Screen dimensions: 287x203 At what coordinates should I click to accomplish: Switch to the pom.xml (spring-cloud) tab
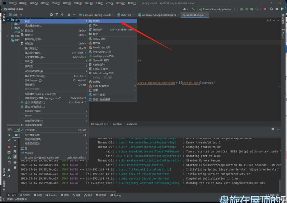(96, 15)
